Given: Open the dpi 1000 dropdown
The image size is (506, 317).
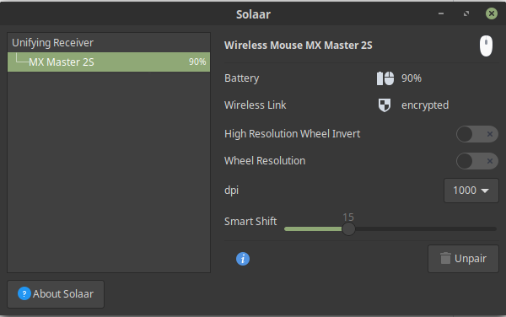Looking at the screenshot, I should pos(471,191).
